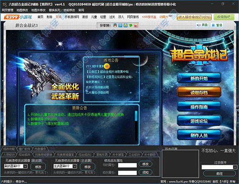The image size is (239, 184).
Task: Click the QQ penguin share icon
Action: point(115,25)
